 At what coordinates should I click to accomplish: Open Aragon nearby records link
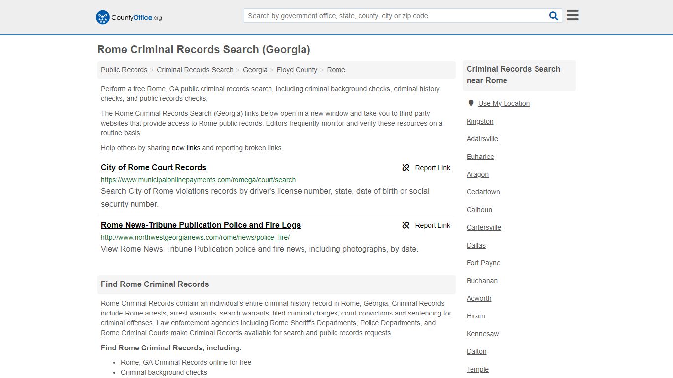click(x=478, y=174)
